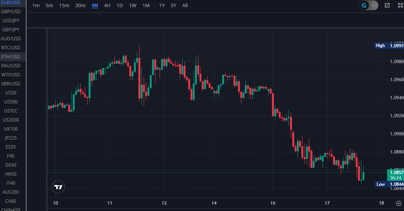Show the All date range
Viewport: 404px width, 211px height.
[185, 5]
